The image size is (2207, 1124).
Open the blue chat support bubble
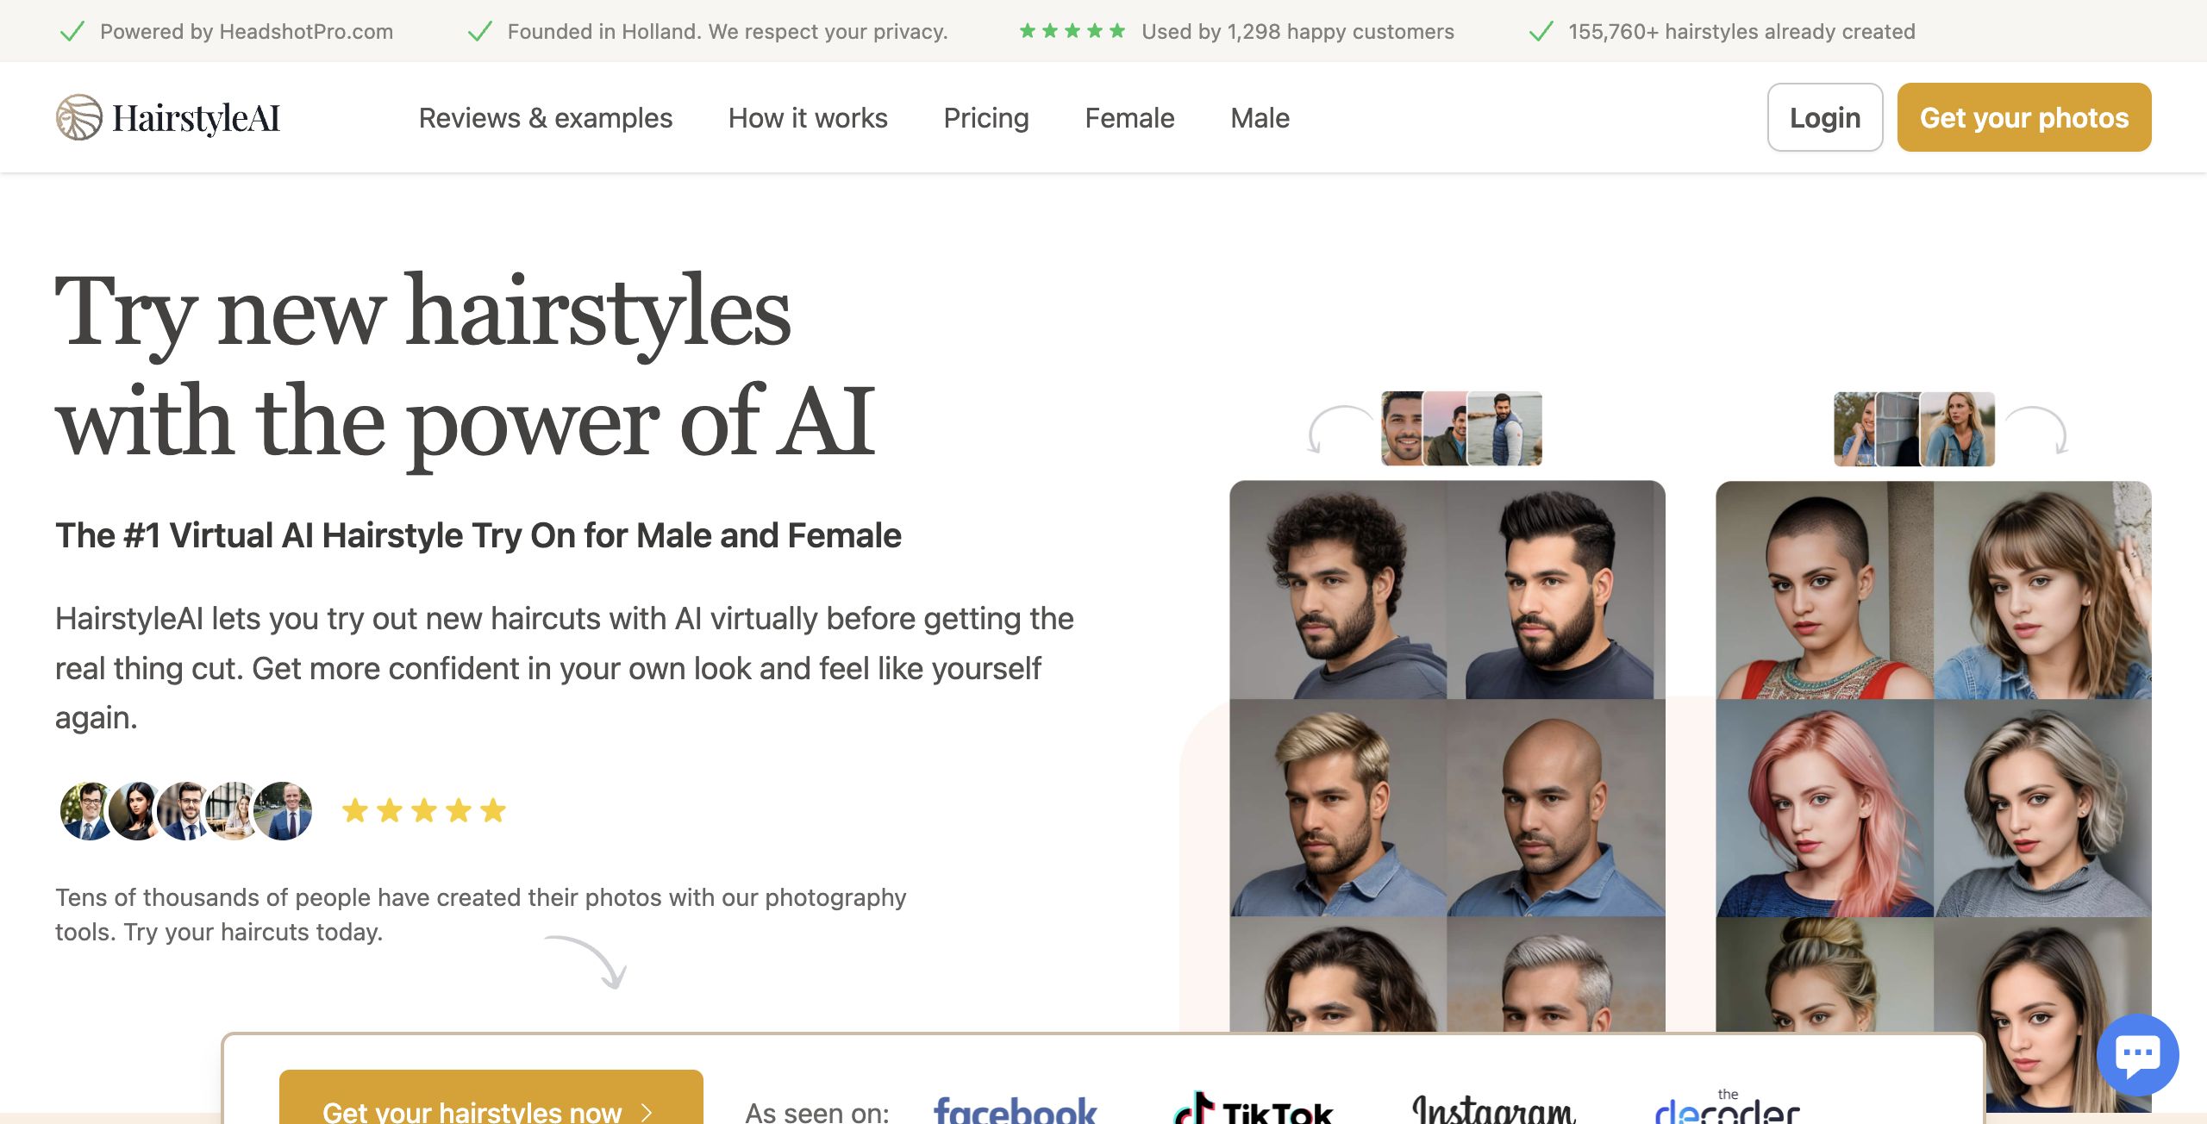pyautogui.click(x=2137, y=1054)
